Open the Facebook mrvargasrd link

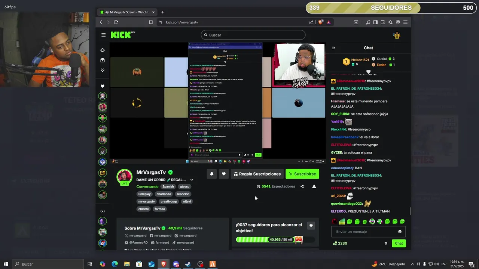click(x=160, y=235)
